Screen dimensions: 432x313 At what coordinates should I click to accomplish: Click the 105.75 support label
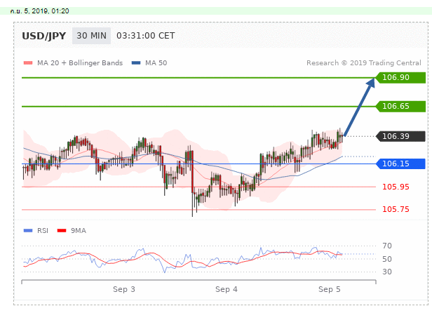coord(396,209)
